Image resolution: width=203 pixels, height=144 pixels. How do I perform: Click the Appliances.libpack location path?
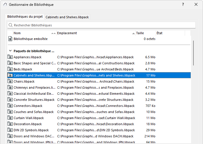(95, 57)
